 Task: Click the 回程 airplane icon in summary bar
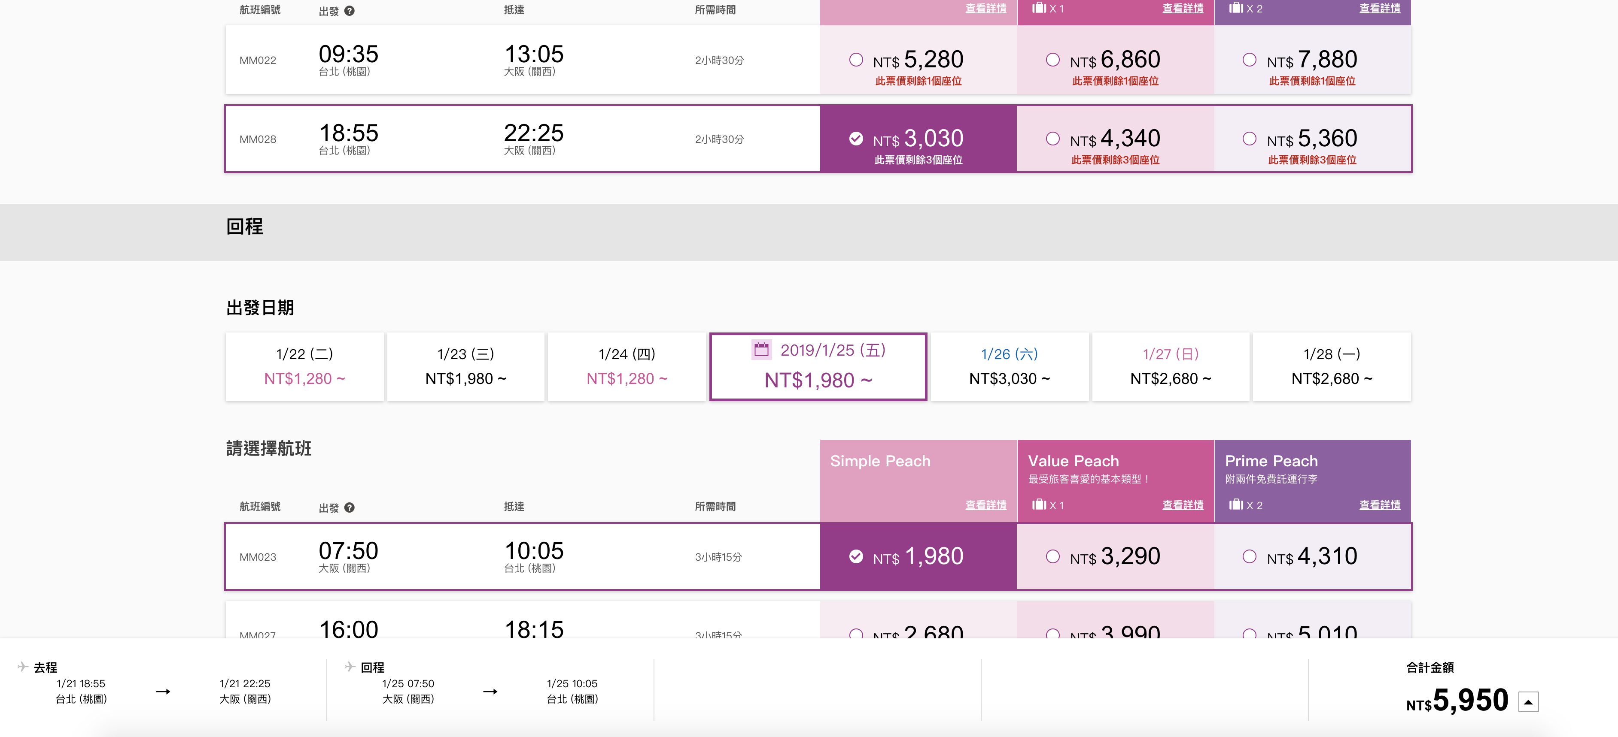[350, 666]
